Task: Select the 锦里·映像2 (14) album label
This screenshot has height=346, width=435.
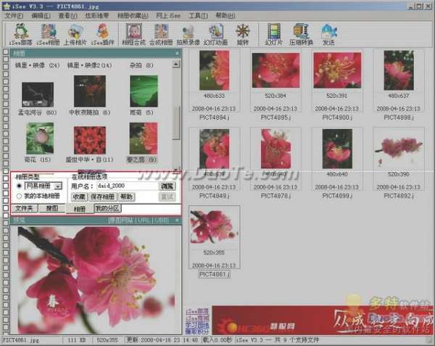Action: click(x=89, y=65)
